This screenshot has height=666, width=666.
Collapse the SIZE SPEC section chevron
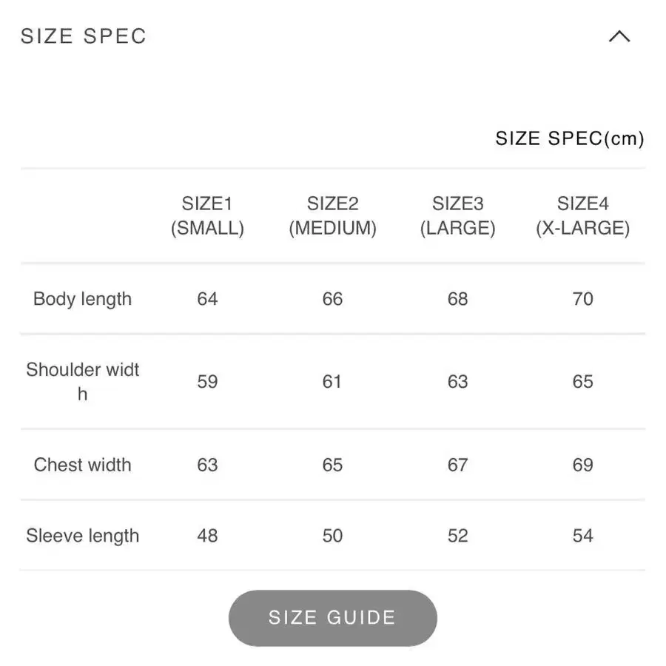click(x=619, y=36)
